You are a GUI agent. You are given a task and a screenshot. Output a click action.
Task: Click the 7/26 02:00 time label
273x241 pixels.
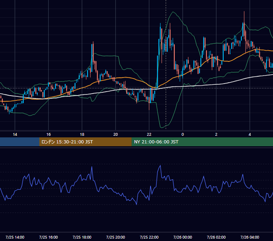[x=216, y=237]
